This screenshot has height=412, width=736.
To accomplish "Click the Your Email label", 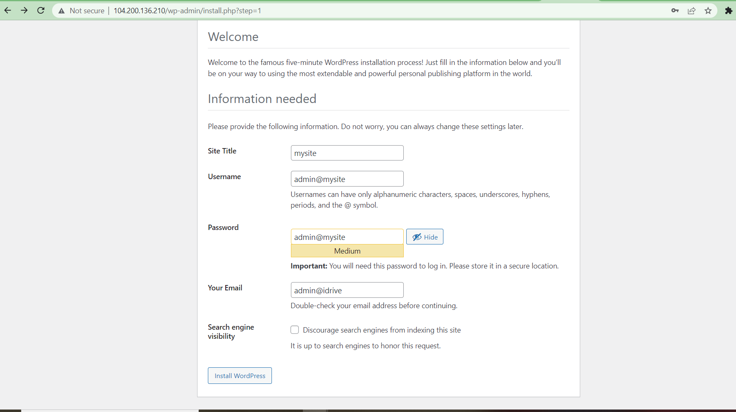I will [225, 288].
